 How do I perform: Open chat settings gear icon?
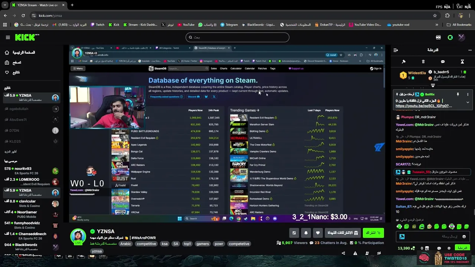click(449, 248)
